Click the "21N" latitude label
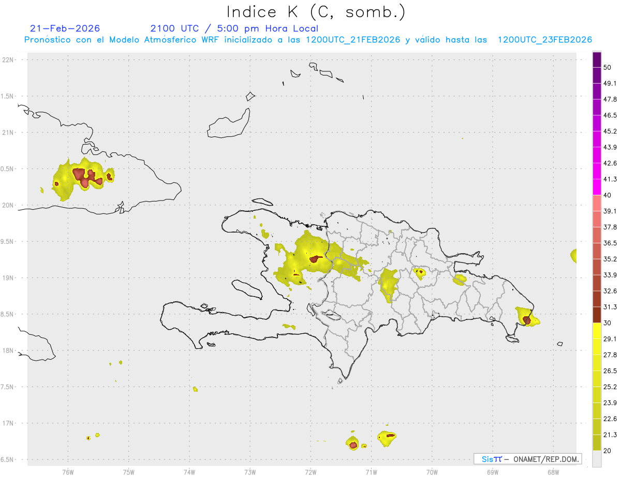 click(x=8, y=133)
